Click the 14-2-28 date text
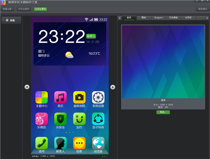The height and width of the screenshot is (159, 210). point(93,42)
